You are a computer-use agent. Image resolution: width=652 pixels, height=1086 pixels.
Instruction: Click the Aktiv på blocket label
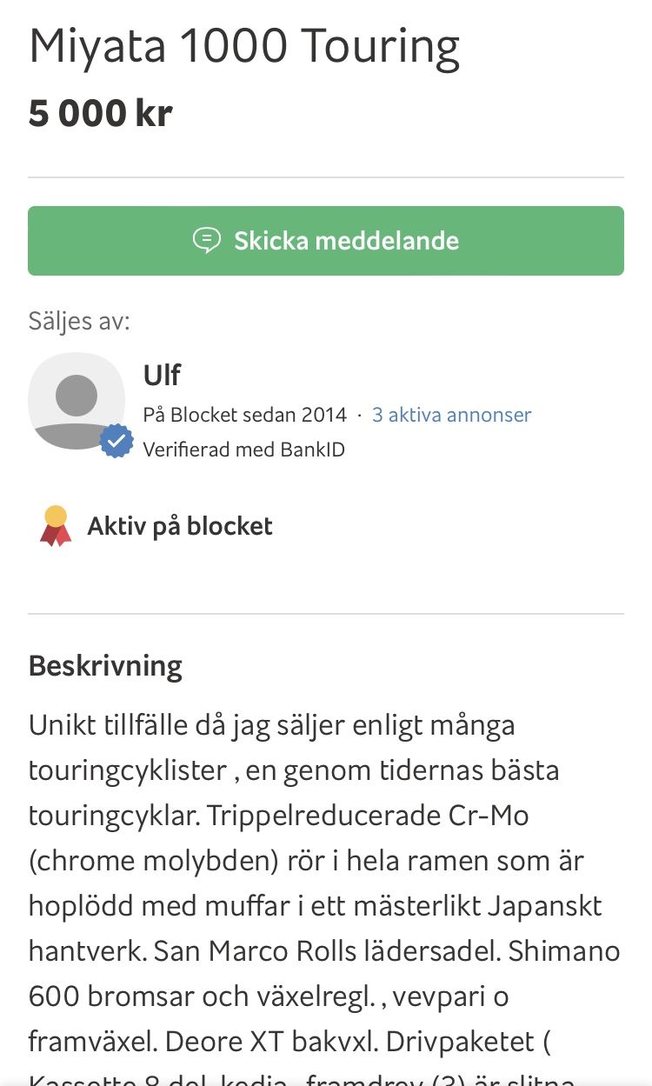pyautogui.click(x=180, y=526)
